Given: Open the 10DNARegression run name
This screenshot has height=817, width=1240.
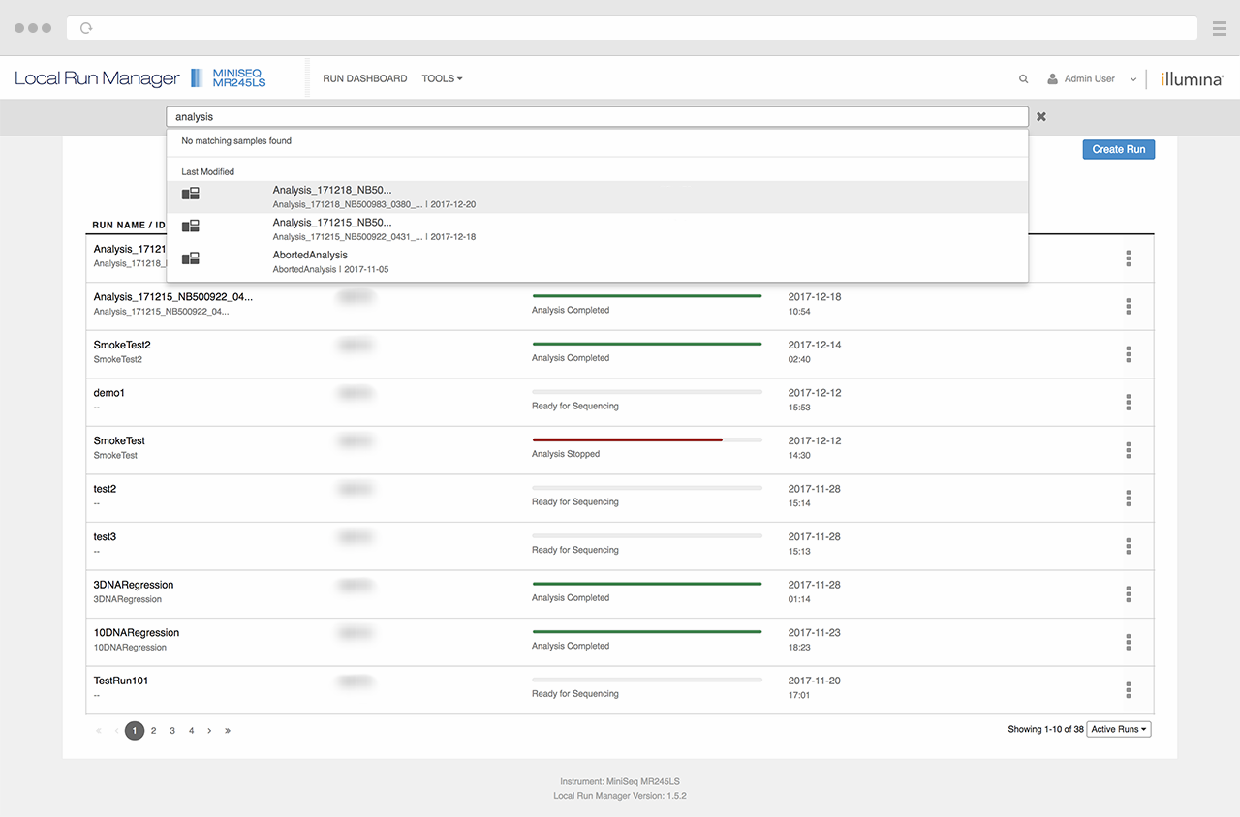Looking at the screenshot, I should tap(137, 632).
